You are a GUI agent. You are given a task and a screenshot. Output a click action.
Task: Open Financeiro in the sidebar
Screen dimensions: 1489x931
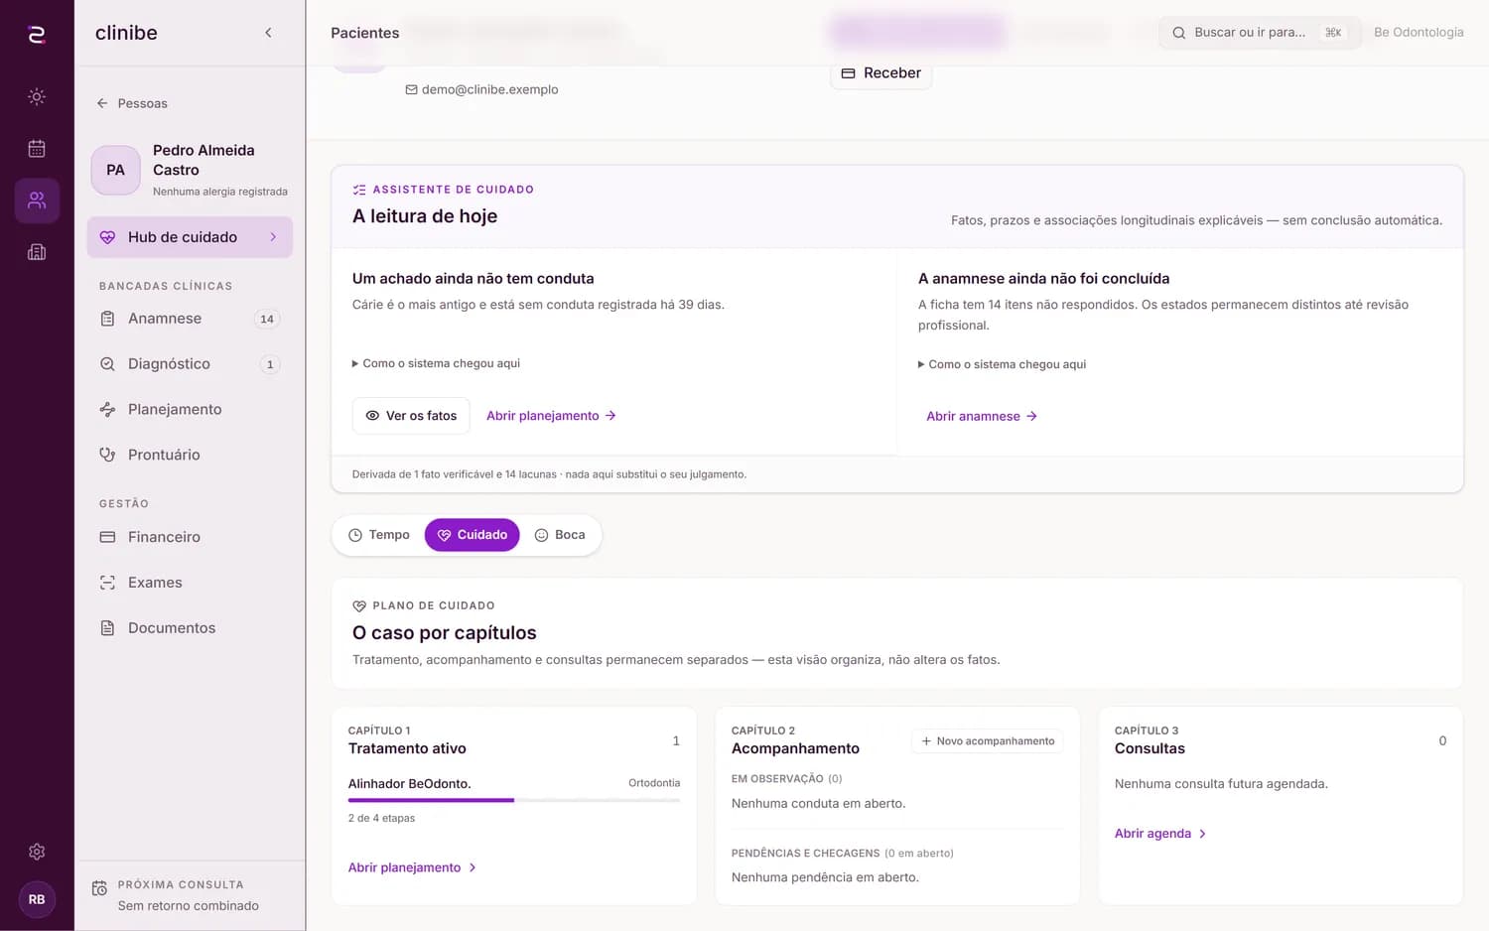coord(190,537)
